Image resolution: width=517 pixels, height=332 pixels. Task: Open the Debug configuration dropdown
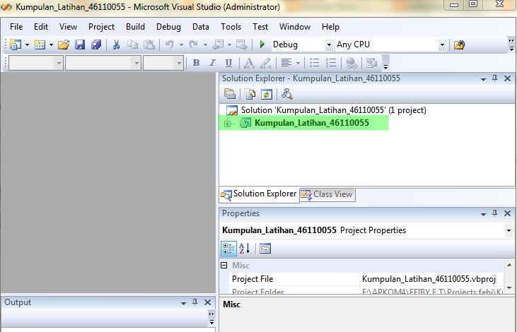pos(329,45)
